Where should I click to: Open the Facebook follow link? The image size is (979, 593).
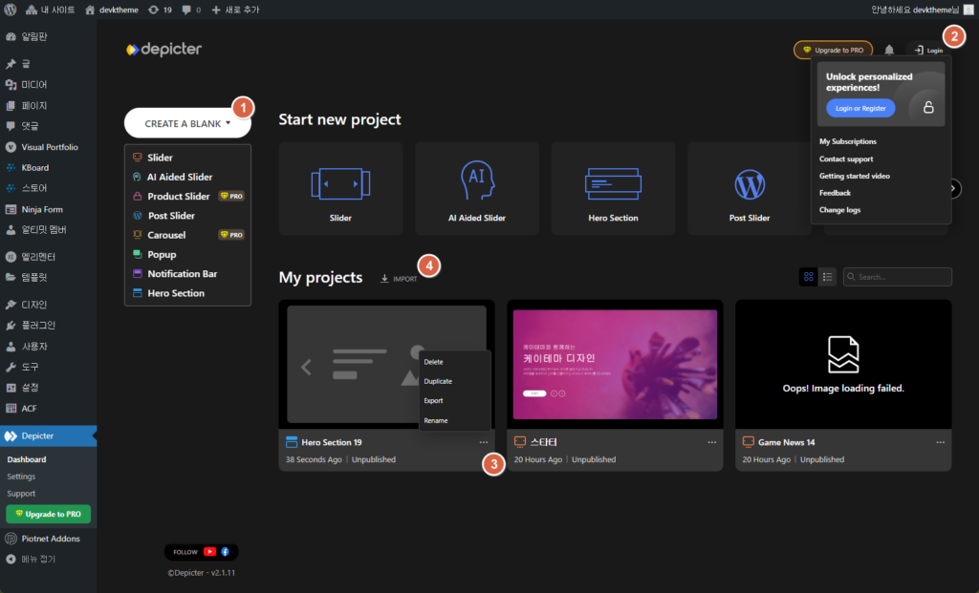[x=226, y=552]
